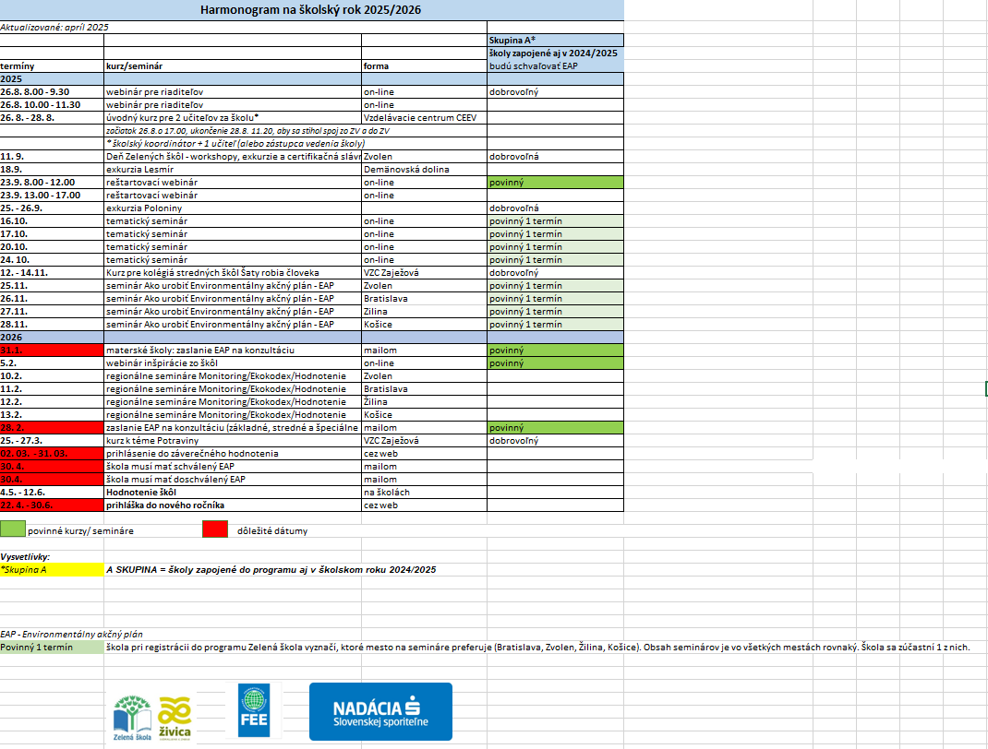Select the 'Košice' cell in the 28.11. row
The width and height of the screenshot is (988, 749).
coord(425,324)
